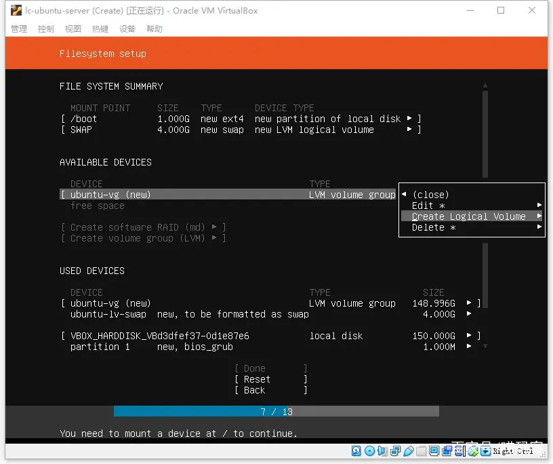Image resolution: width=553 pixels, height=464 pixels.
Task: Click Right Ctrl host key label
Action: pyautogui.click(x=513, y=451)
